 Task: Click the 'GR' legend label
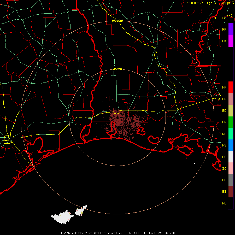224,99
